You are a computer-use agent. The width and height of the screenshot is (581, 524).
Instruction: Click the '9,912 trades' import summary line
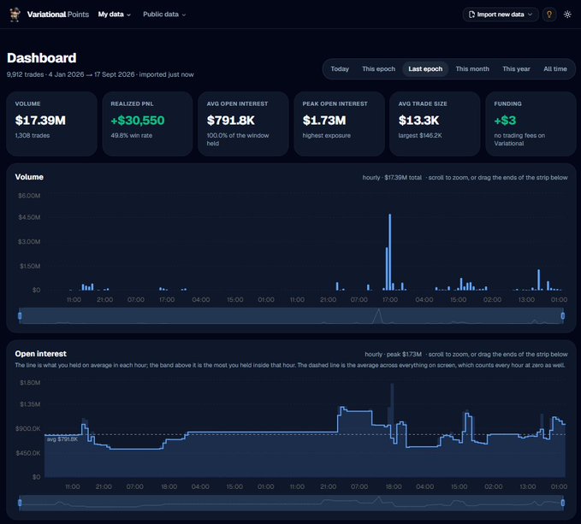(100, 74)
